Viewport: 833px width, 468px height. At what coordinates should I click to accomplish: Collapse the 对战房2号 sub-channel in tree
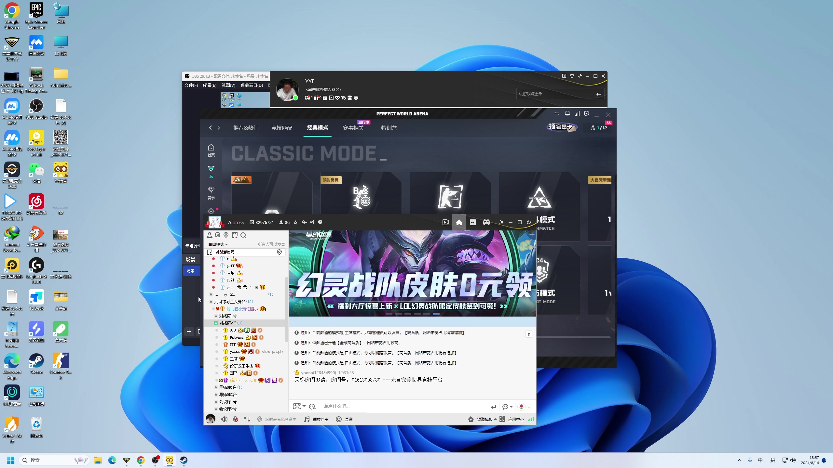215,323
